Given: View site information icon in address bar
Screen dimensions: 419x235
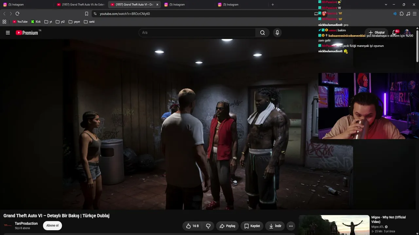Looking at the screenshot, I should pyautogui.click(x=95, y=14).
